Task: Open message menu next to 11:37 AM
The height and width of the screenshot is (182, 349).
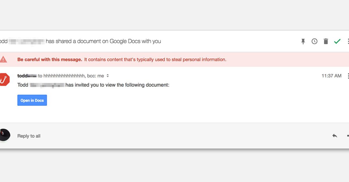Action: (x=348, y=76)
